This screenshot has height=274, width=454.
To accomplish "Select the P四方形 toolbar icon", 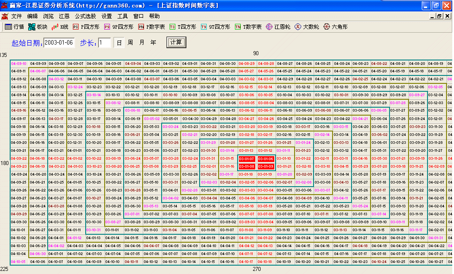I will coord(86,27).
